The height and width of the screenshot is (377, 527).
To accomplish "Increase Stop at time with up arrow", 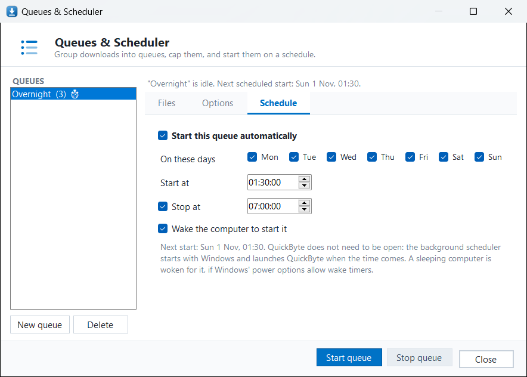I will tap(305, 203).
